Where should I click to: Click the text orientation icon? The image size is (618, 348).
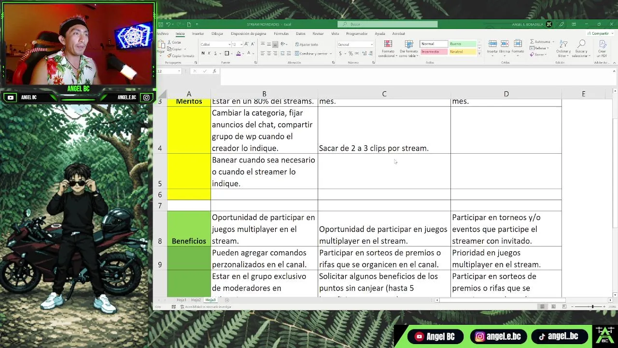click(284, 44)
